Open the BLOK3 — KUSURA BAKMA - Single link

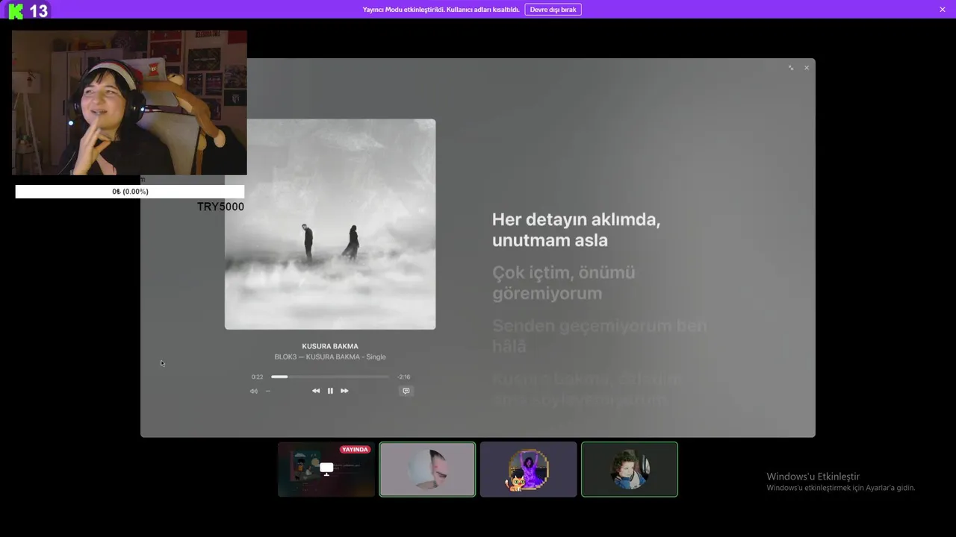[x=330, y=357]
